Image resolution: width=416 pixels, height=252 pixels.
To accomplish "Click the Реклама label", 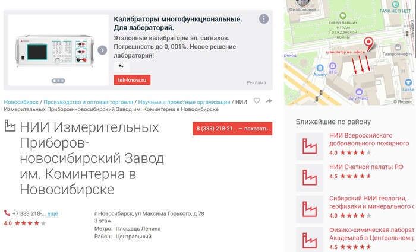I will pyautogui.click(x=256, y=82).
